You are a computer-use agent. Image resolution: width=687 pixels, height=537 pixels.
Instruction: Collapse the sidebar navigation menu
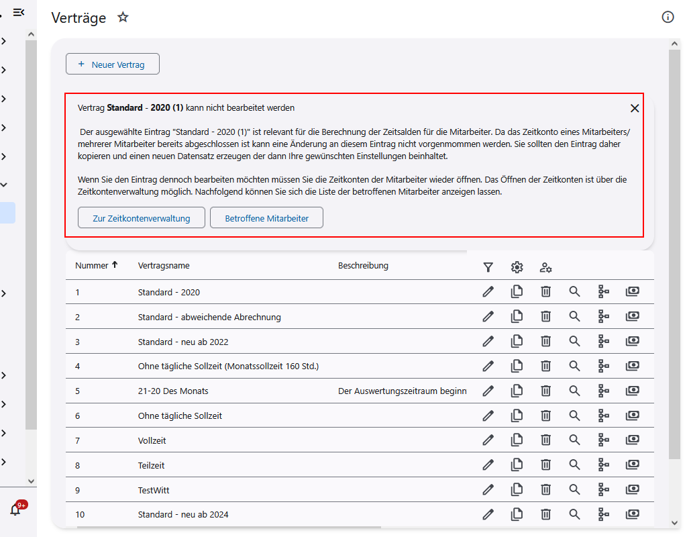tap(19, 12)
